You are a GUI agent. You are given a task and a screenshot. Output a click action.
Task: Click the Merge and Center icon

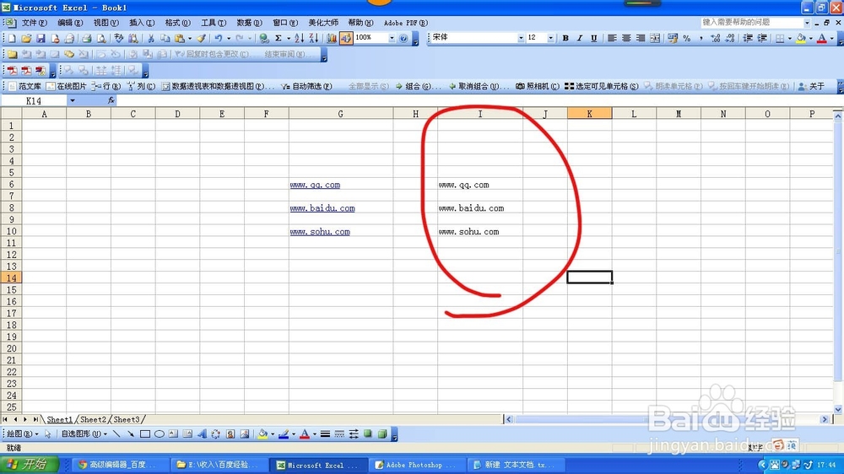tap(655, 38)
